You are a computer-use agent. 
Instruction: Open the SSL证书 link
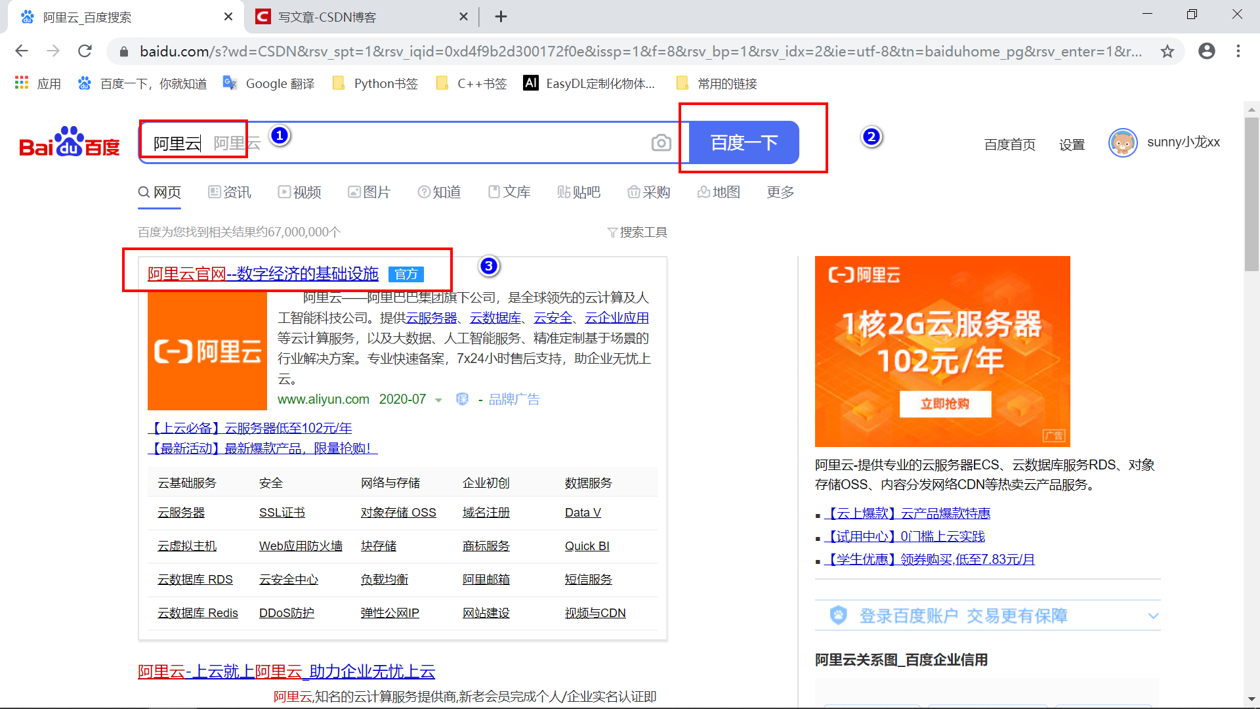pos(282,513)
